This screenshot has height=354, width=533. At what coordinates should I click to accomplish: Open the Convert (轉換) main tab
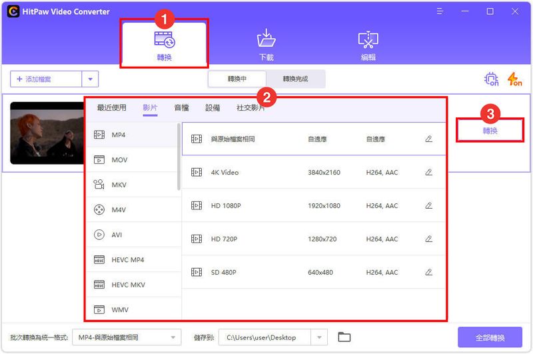pyautogui.click(x=164, y=43)
